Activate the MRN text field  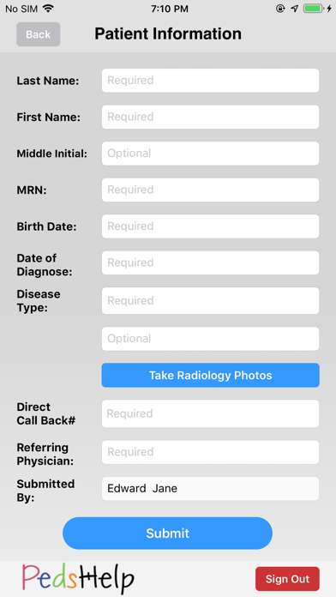(210, 190)
